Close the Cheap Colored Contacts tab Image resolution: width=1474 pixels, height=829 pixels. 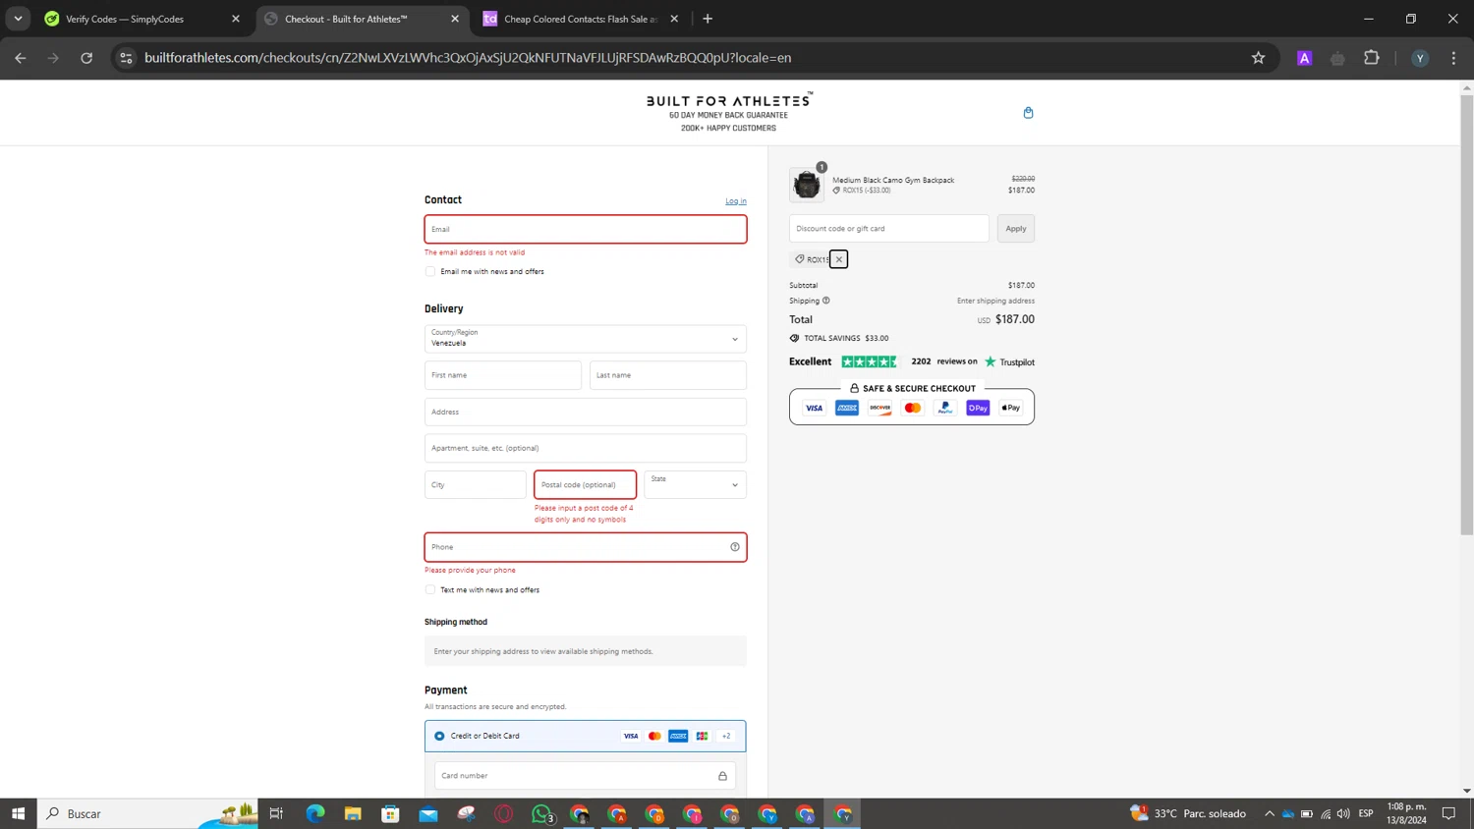pyautogui.click(x=674, y=19)
